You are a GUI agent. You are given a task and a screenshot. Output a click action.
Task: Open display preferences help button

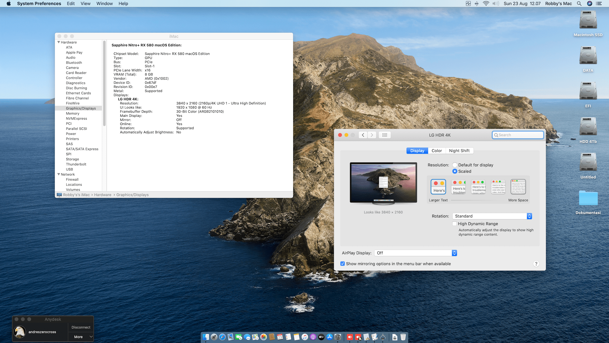[x=536, y=264]
